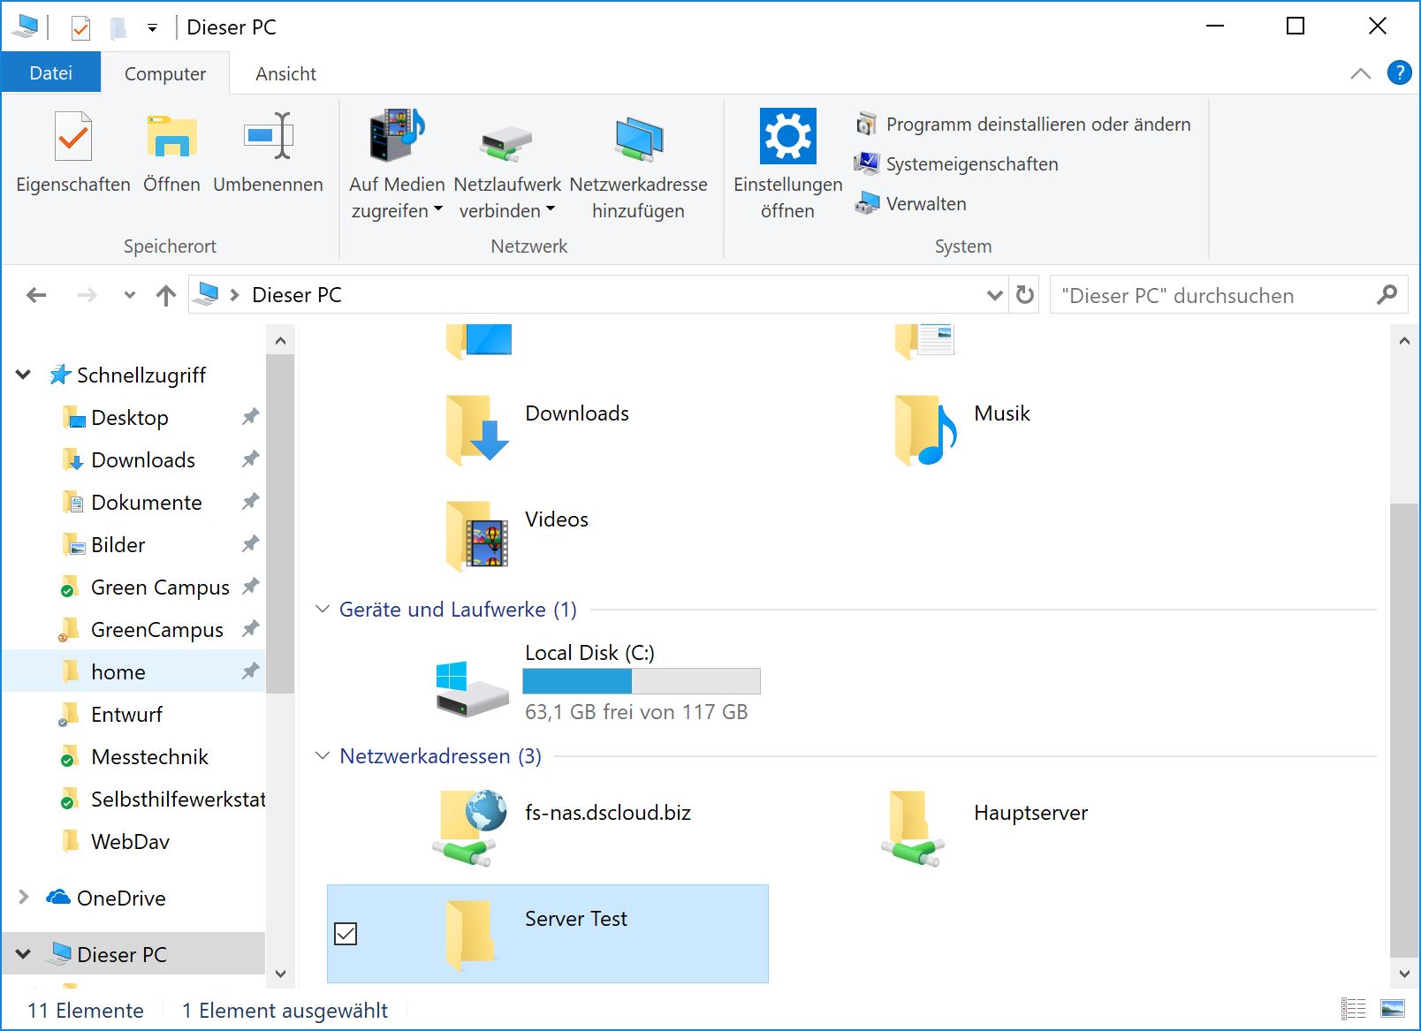Open recent locations dropdown
This screenshot has width=1421, height=1031.
[129, 295]
